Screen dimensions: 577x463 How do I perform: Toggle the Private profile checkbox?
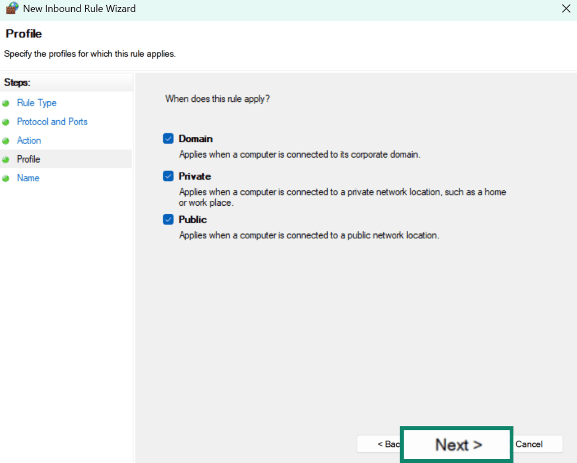(168, 176)
